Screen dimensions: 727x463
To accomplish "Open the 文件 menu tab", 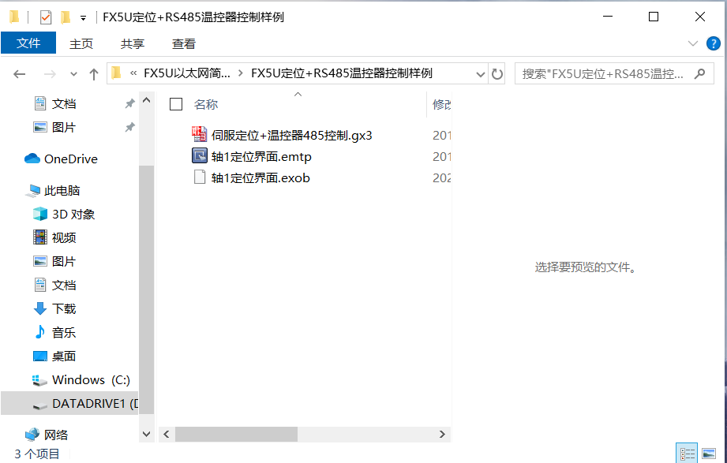I will pos(28,43).
